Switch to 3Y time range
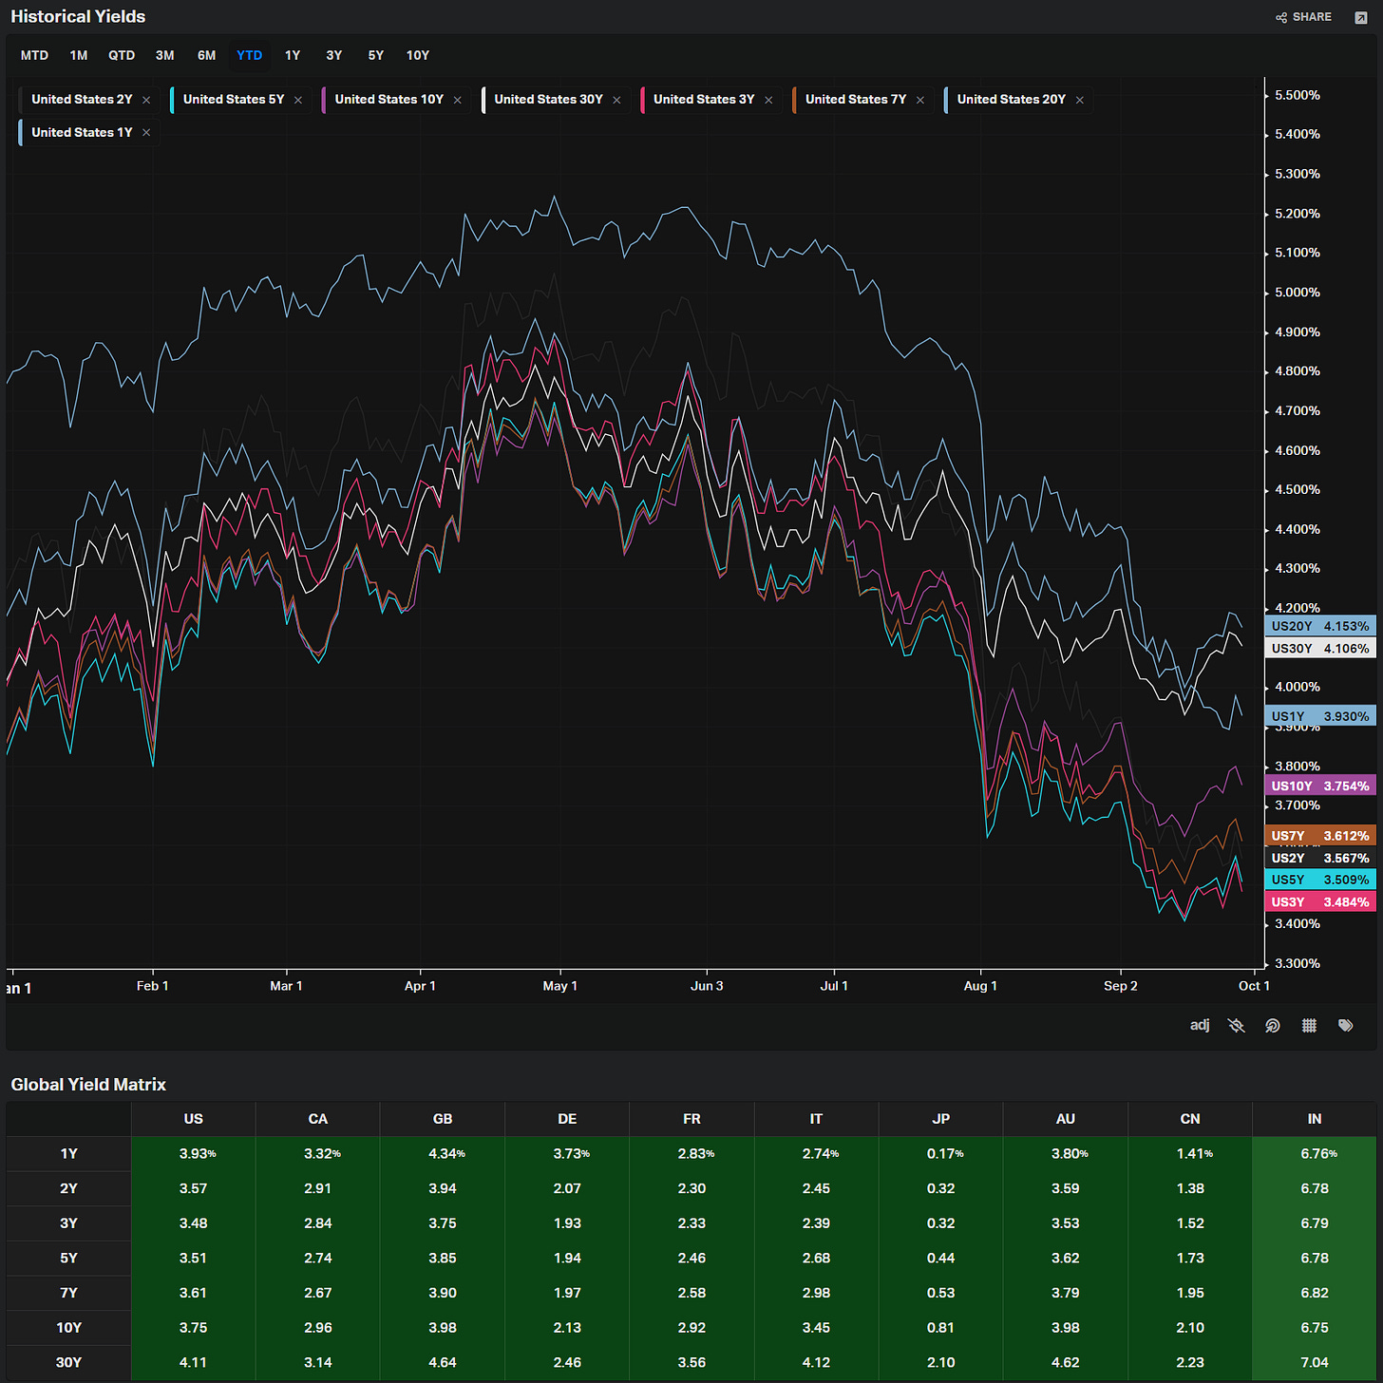The width and height of the screenshot is (1383, 1383). (x=334, y=55)
